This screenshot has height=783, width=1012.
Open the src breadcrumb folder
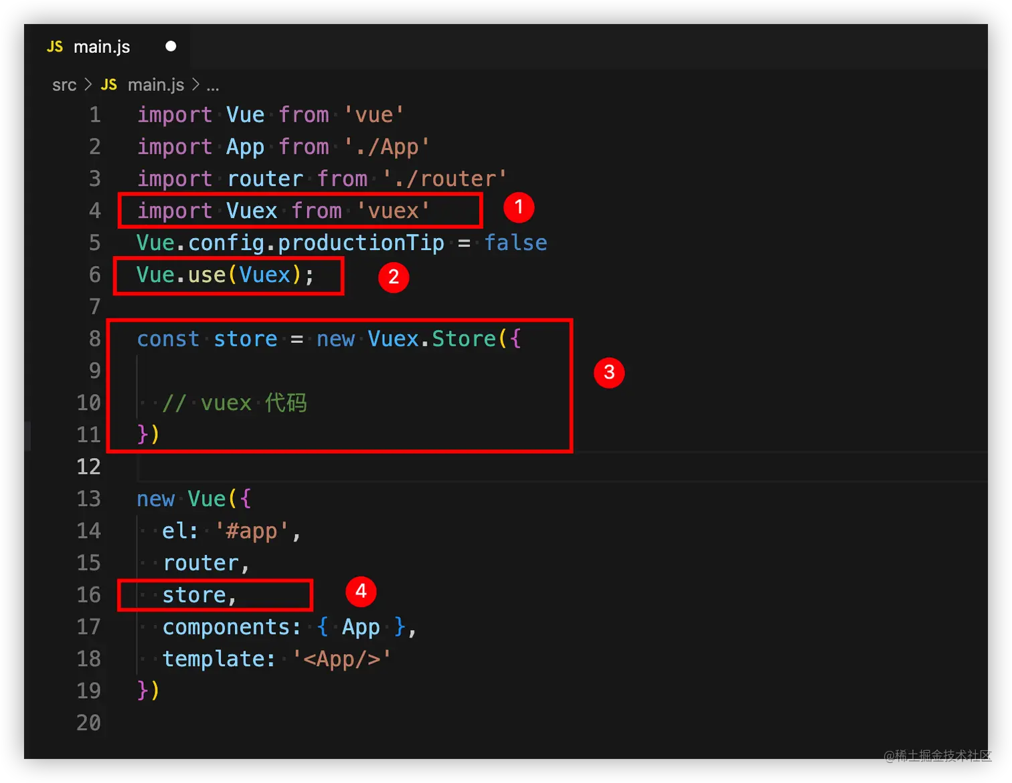click(64, 85)
